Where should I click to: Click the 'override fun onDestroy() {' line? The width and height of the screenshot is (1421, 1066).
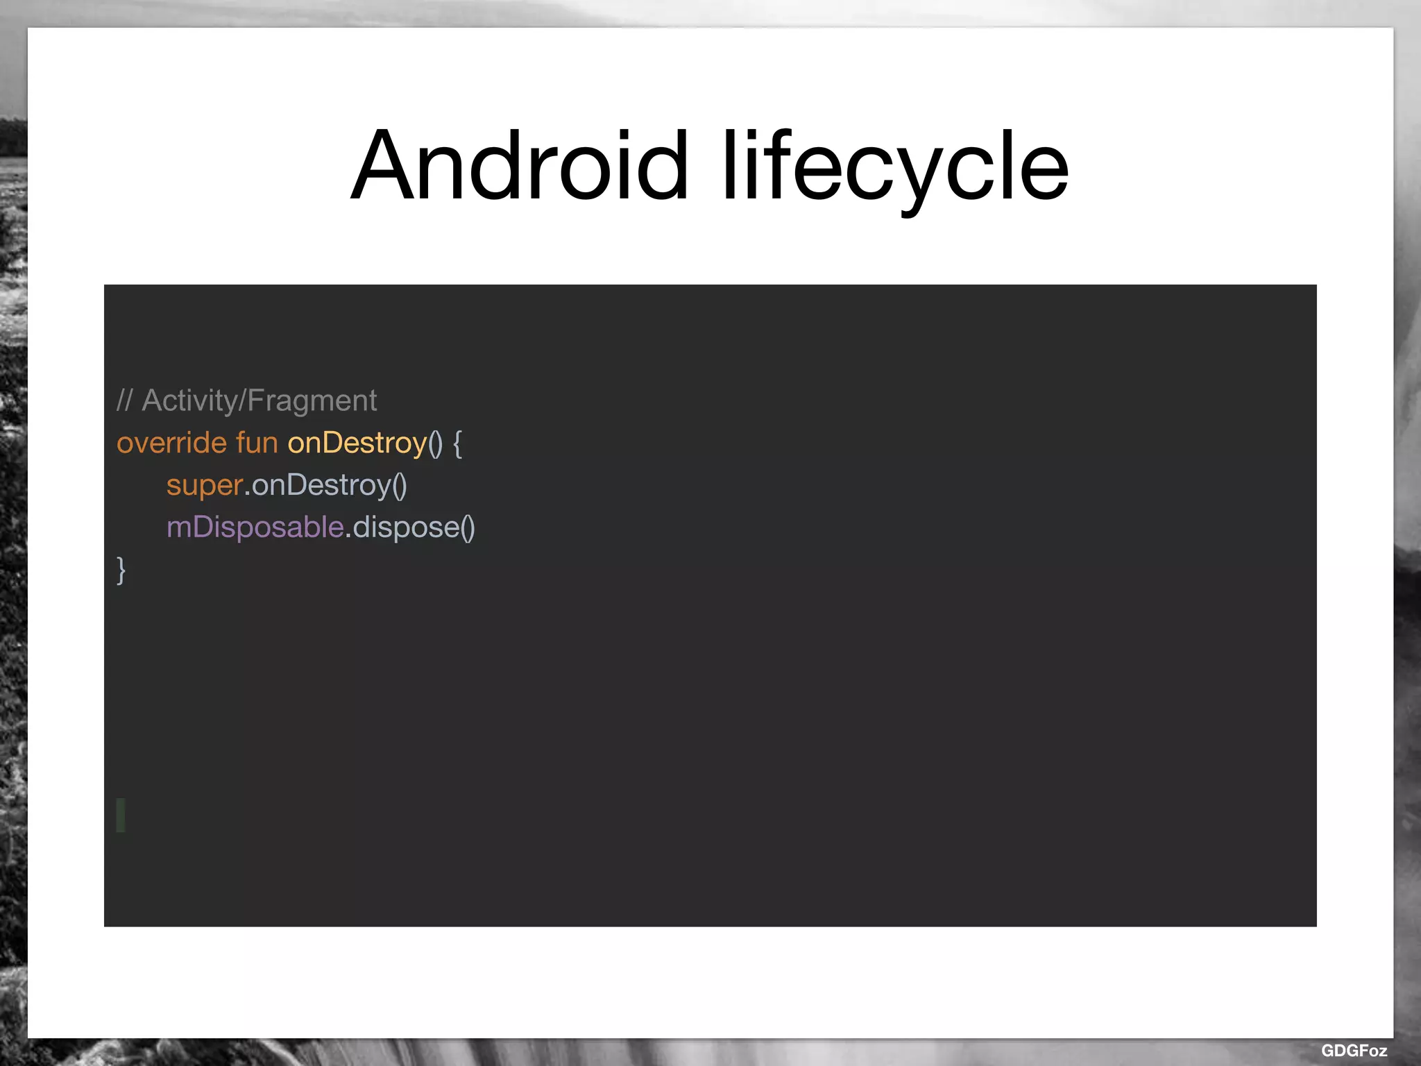[289, 443]
